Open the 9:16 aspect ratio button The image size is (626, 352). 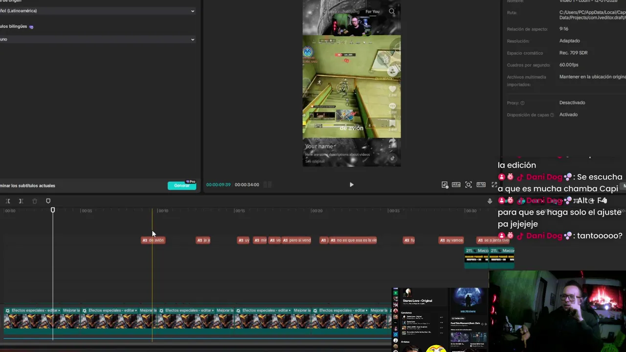pos(481,185)
